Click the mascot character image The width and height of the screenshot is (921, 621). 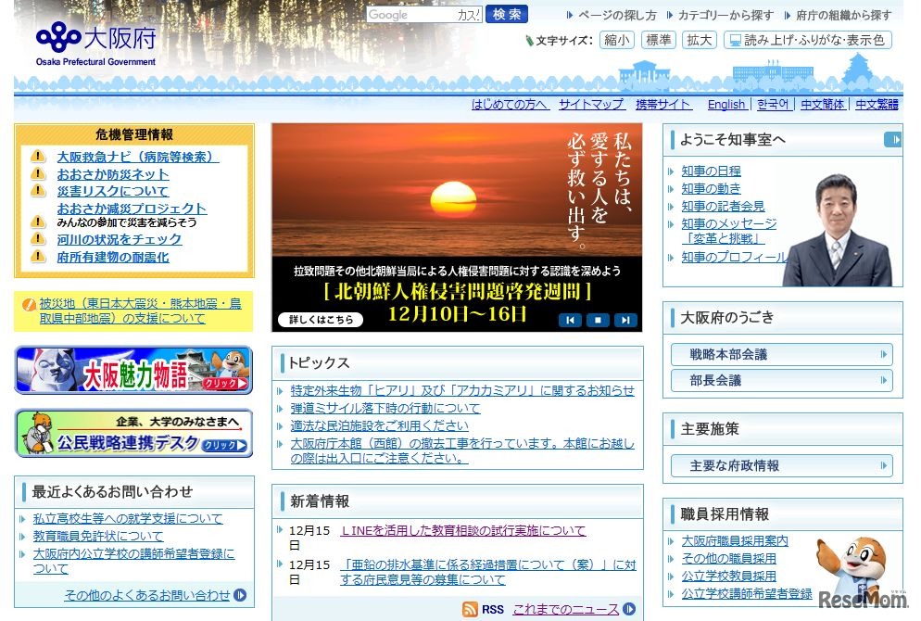click(852, 567)
